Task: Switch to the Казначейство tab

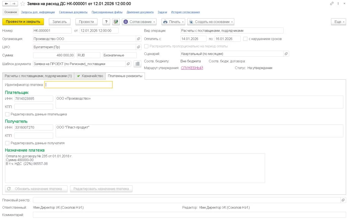Action: tap(90, 76)
